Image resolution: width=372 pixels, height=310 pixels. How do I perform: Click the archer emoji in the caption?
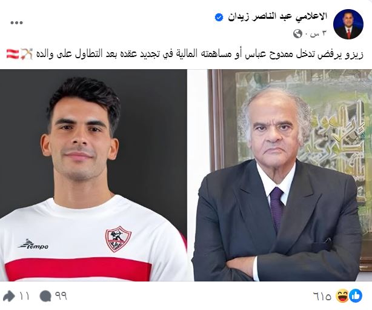tap(27, 53)
